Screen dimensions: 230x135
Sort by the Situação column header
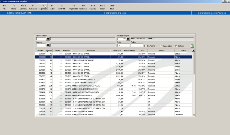click(161, 51)
